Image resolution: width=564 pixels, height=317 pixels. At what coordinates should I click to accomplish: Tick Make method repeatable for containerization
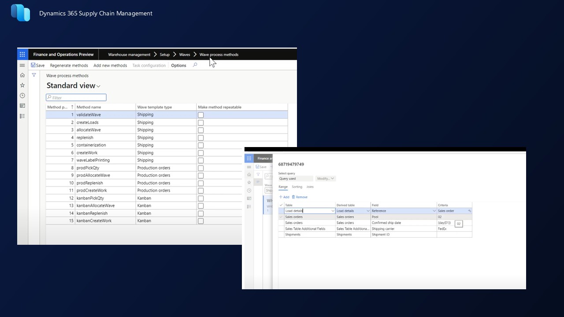(x=201, y=145)
